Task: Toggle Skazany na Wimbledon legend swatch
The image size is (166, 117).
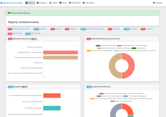Action: click(98, 45)
